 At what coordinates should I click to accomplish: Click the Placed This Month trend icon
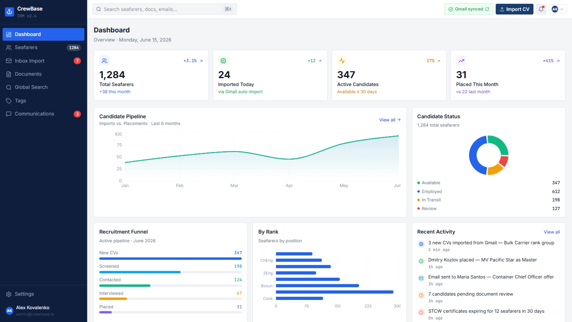[x=461, y=61]
